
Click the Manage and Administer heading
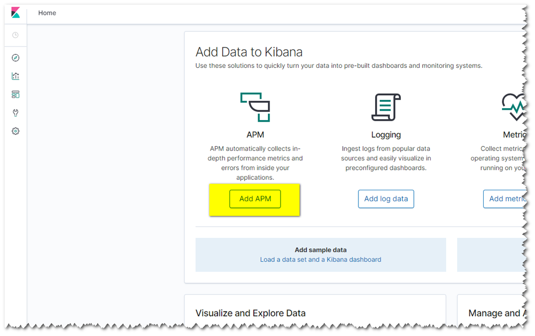tap(497, 313)
